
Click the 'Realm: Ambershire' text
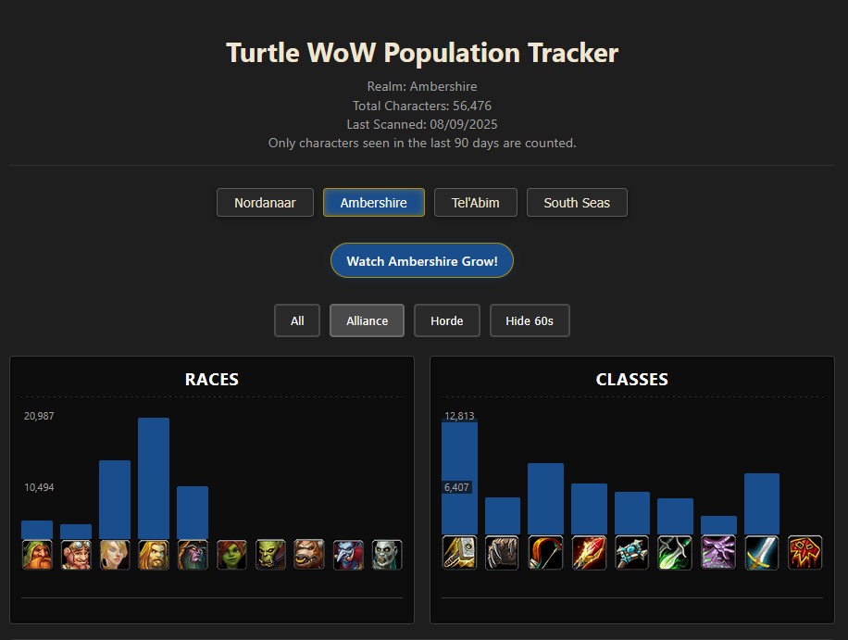click(422, 86)
